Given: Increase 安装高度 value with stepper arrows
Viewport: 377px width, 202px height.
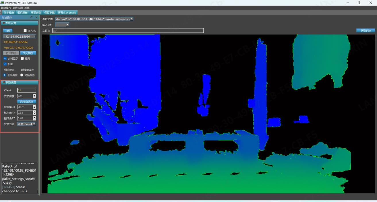Looking at the screenshot, I should click(34, 95).
